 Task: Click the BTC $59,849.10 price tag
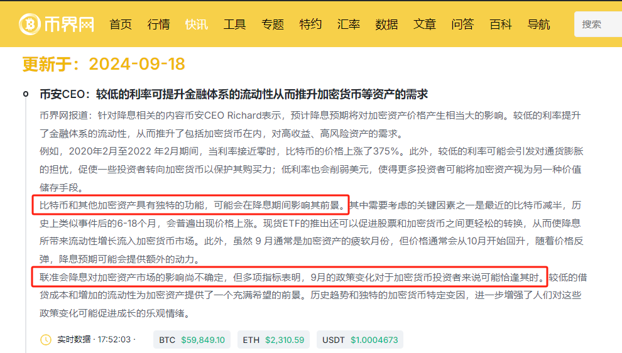(x=192, y=340)
